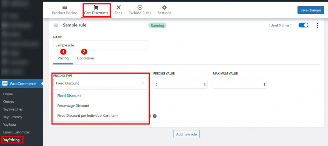Select the Pricing sub-tab

63,58
